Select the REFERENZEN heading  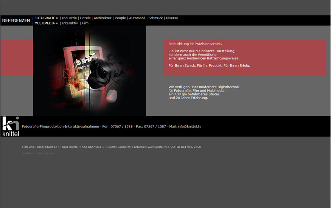(16, 20)
